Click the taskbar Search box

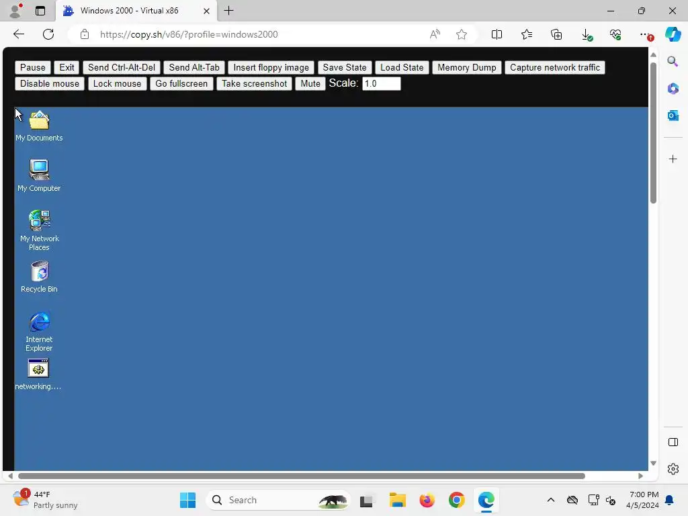[x=278, y=500]
